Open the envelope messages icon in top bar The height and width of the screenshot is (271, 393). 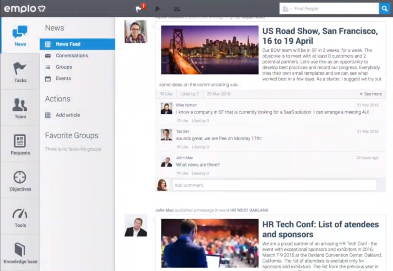click(177, 9)
